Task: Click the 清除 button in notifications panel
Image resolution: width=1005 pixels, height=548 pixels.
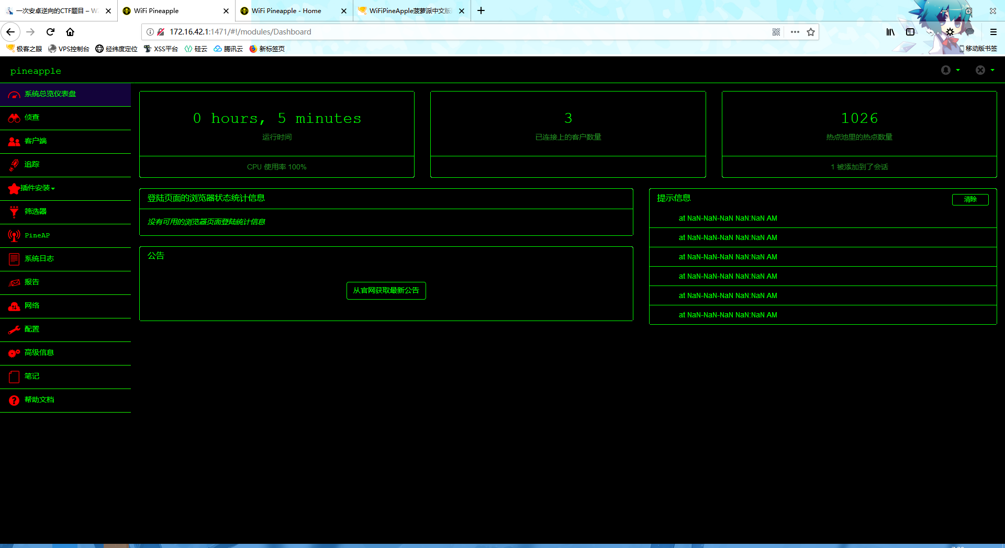Action: pos(970,199)
